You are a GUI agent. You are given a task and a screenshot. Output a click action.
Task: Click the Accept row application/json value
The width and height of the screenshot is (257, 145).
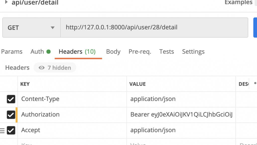(x=153, y=130)
